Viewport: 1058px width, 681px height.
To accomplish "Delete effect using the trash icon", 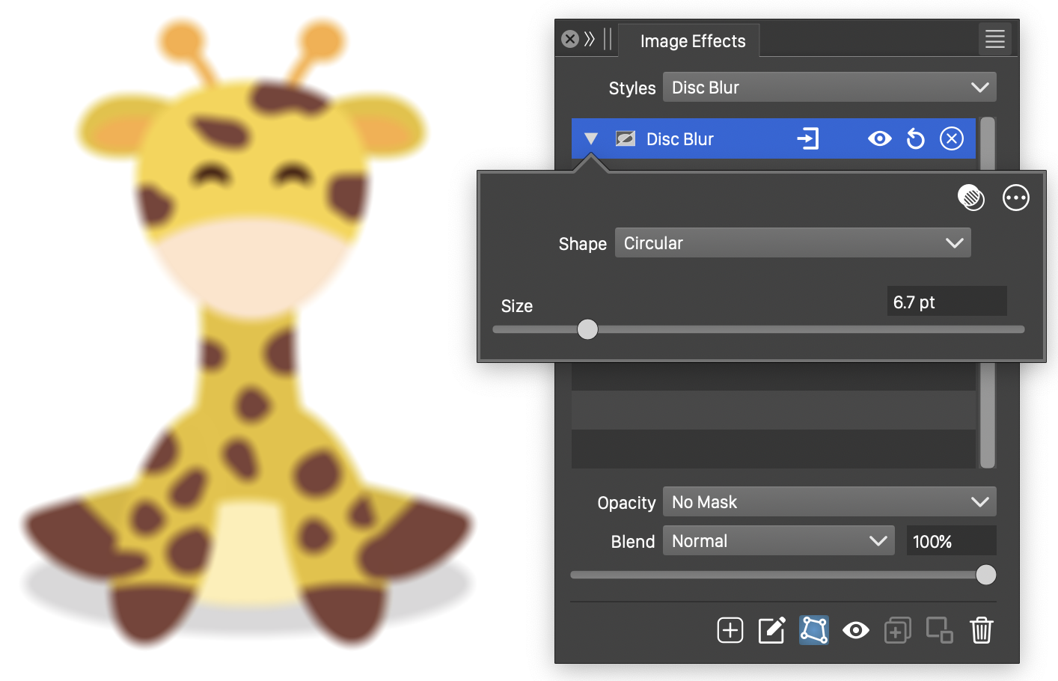I will [981, 630].
